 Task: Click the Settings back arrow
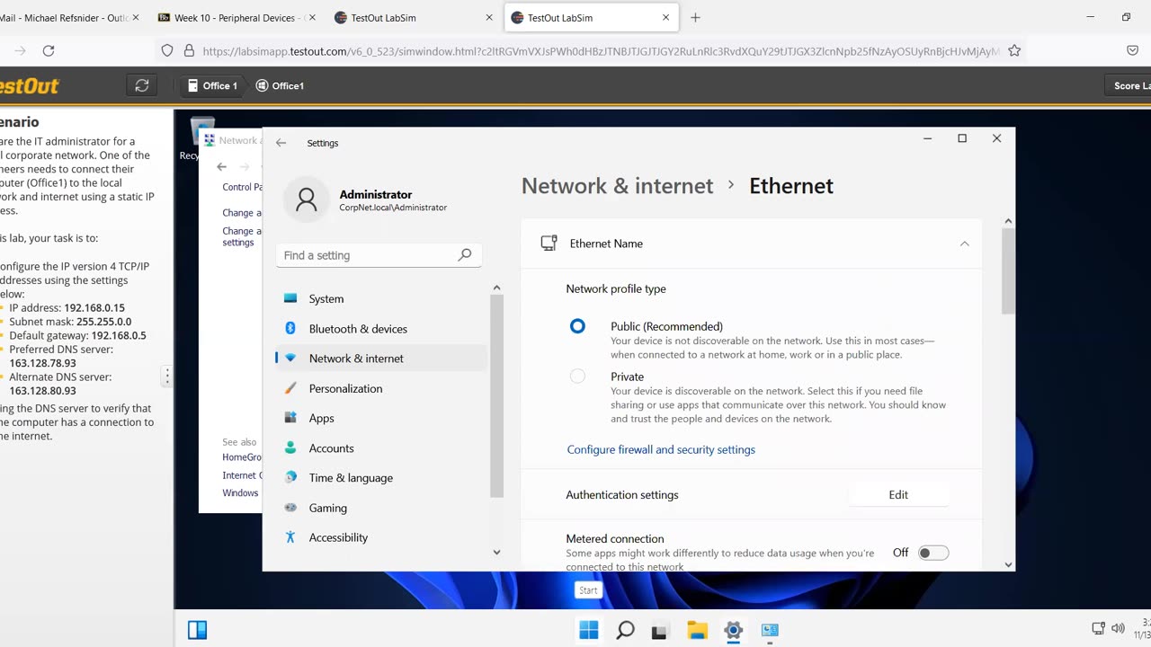[x=281, y=143]
